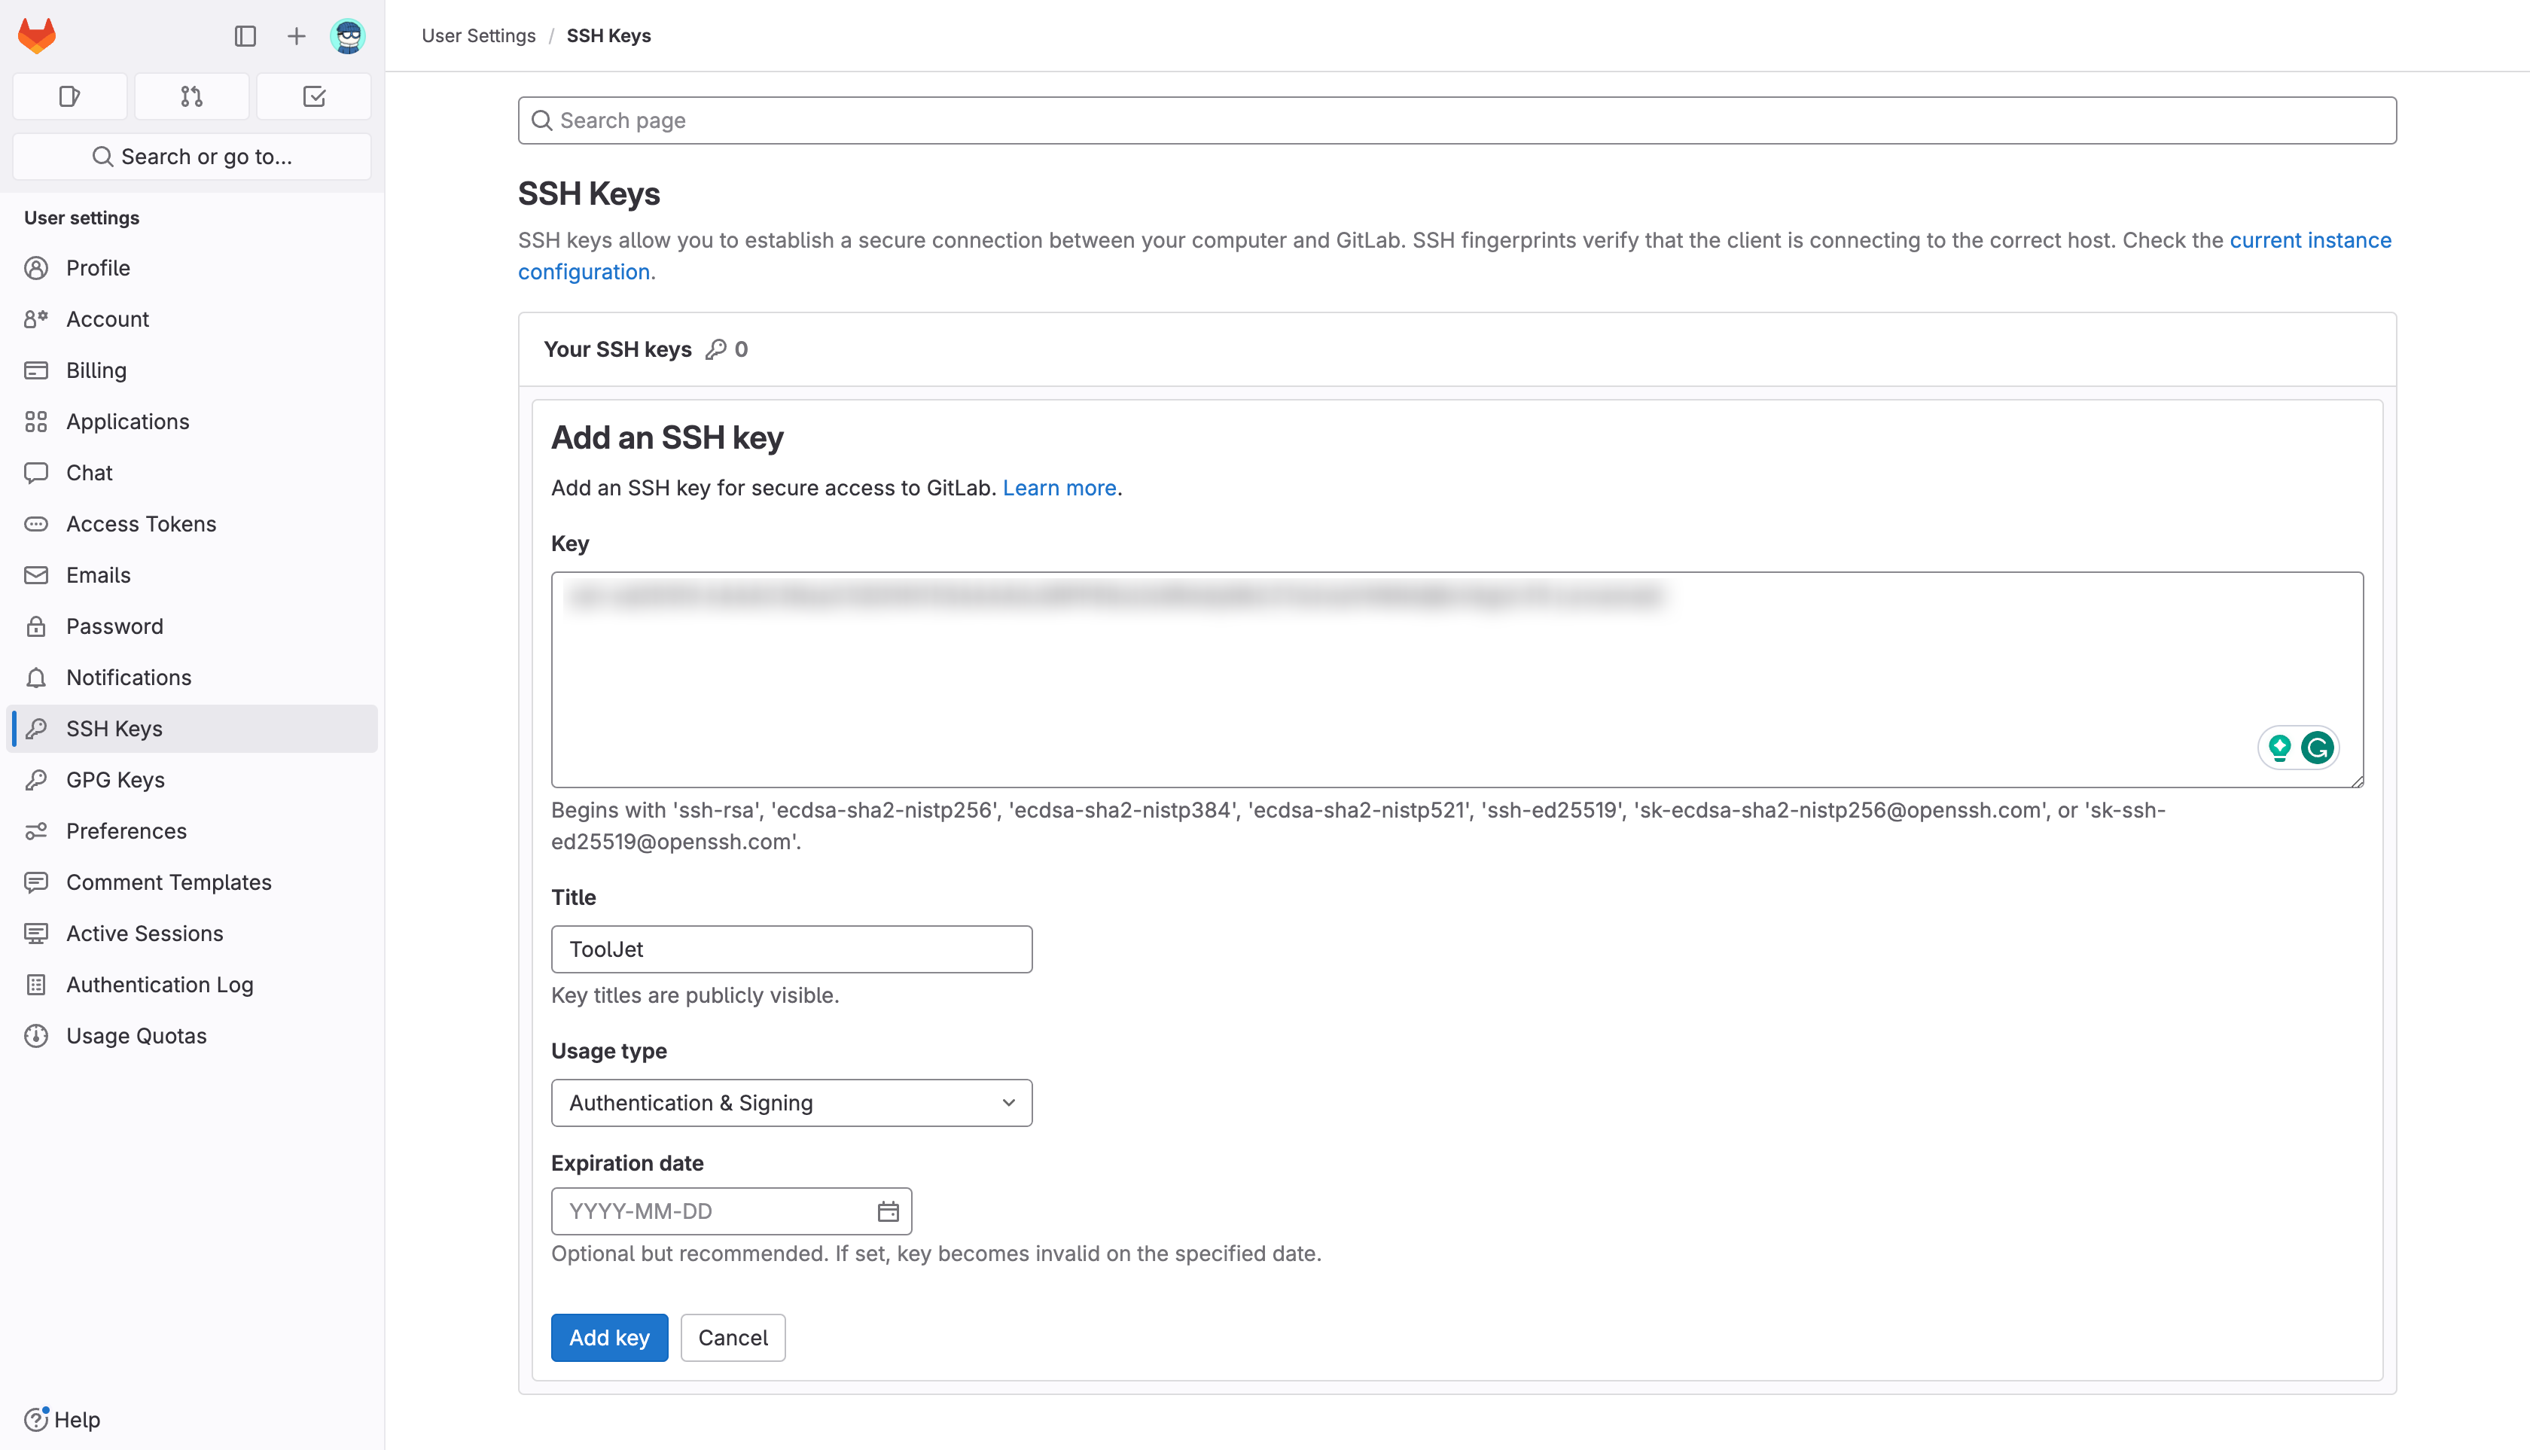Click User Settings breadcrumb link

tap(478, 36)
